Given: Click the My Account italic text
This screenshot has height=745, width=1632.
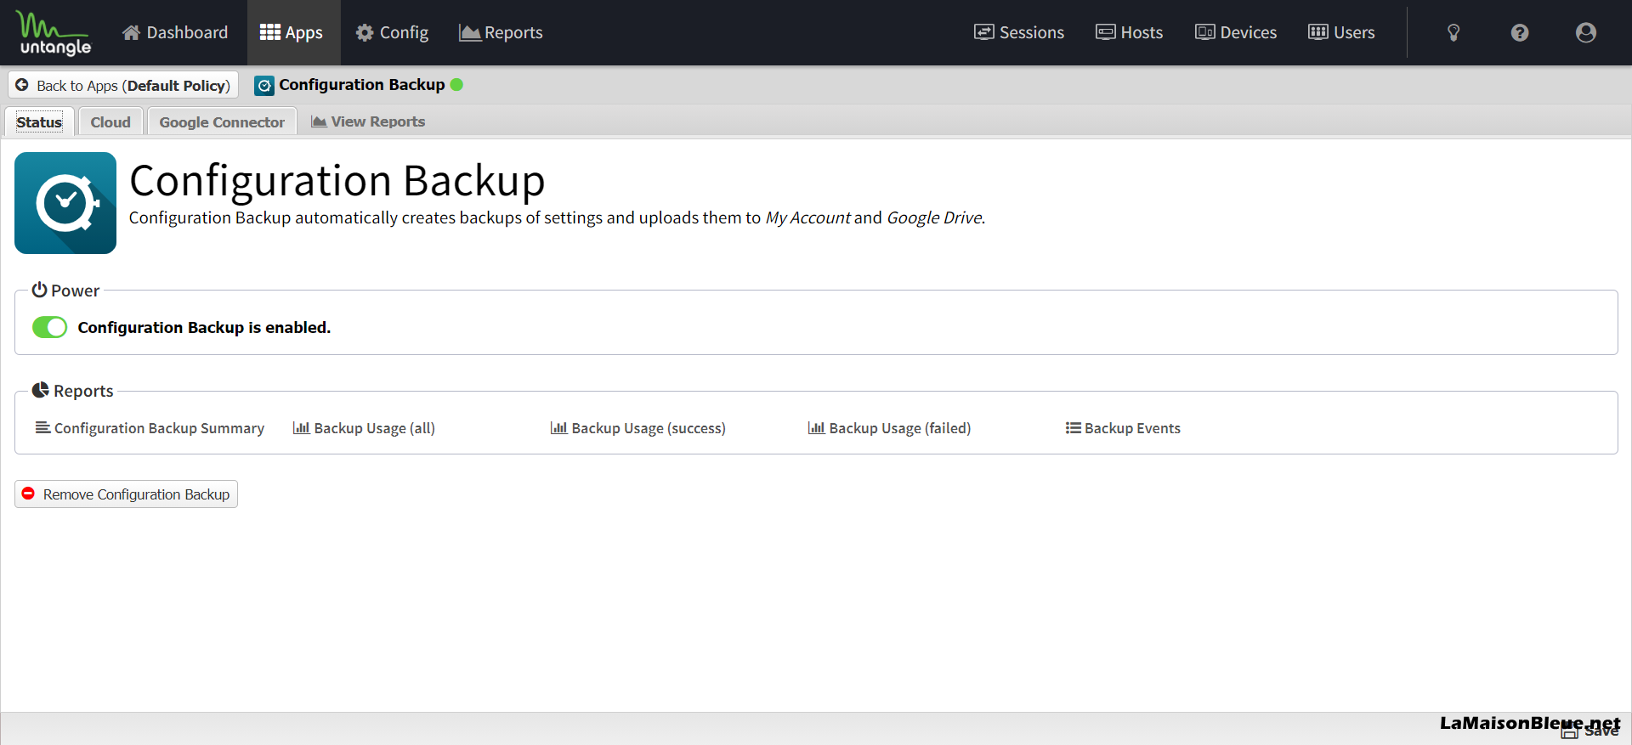Looking at the screenshot, I should click(x=807, y=217).
